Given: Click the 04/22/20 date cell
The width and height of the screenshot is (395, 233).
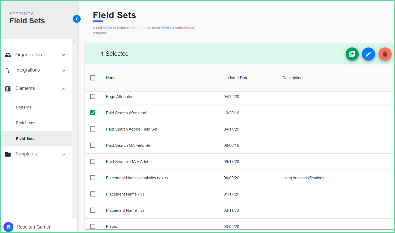Looking at the screenshot, I should [x=231, y=97].
